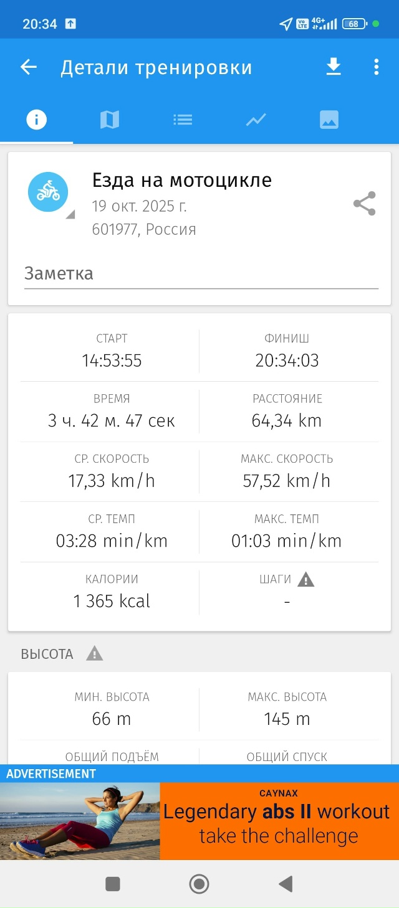Tap the battery indicator showing 68

[354, 23]
